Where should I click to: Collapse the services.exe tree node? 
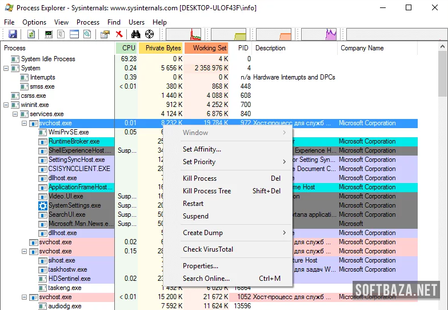pyautogui.click(x=15, y=114)
